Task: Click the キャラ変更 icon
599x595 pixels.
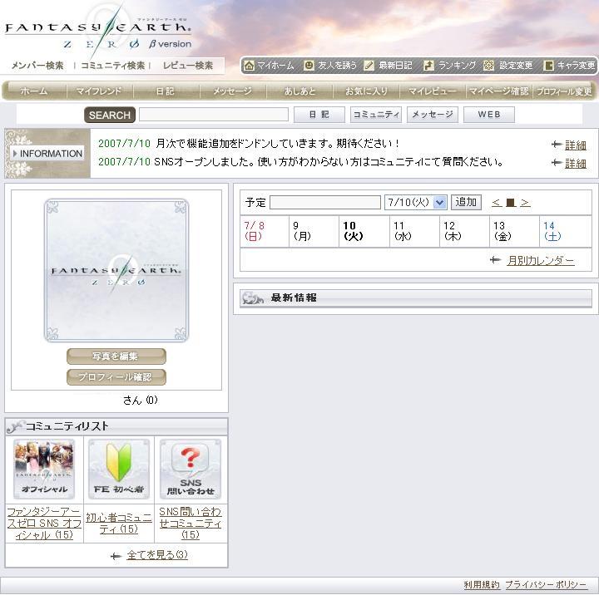Action: (x=548, y=66)
